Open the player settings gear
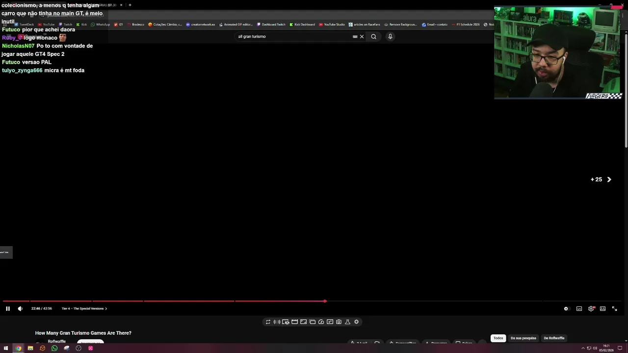The image size is (628, 353). pyautogui.click(x=591, y=308)
